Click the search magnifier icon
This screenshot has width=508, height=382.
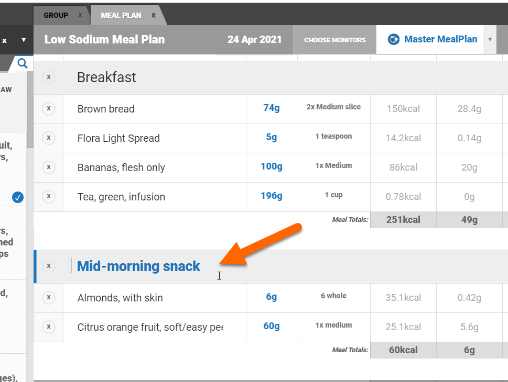(23, 64)
